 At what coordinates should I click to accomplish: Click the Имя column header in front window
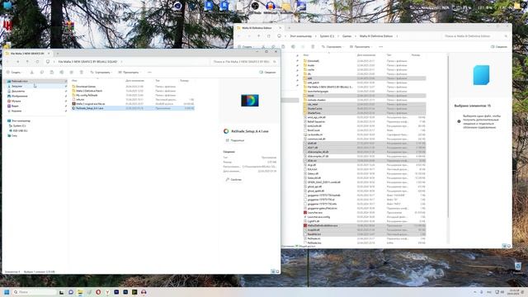[x=74, y=81]
